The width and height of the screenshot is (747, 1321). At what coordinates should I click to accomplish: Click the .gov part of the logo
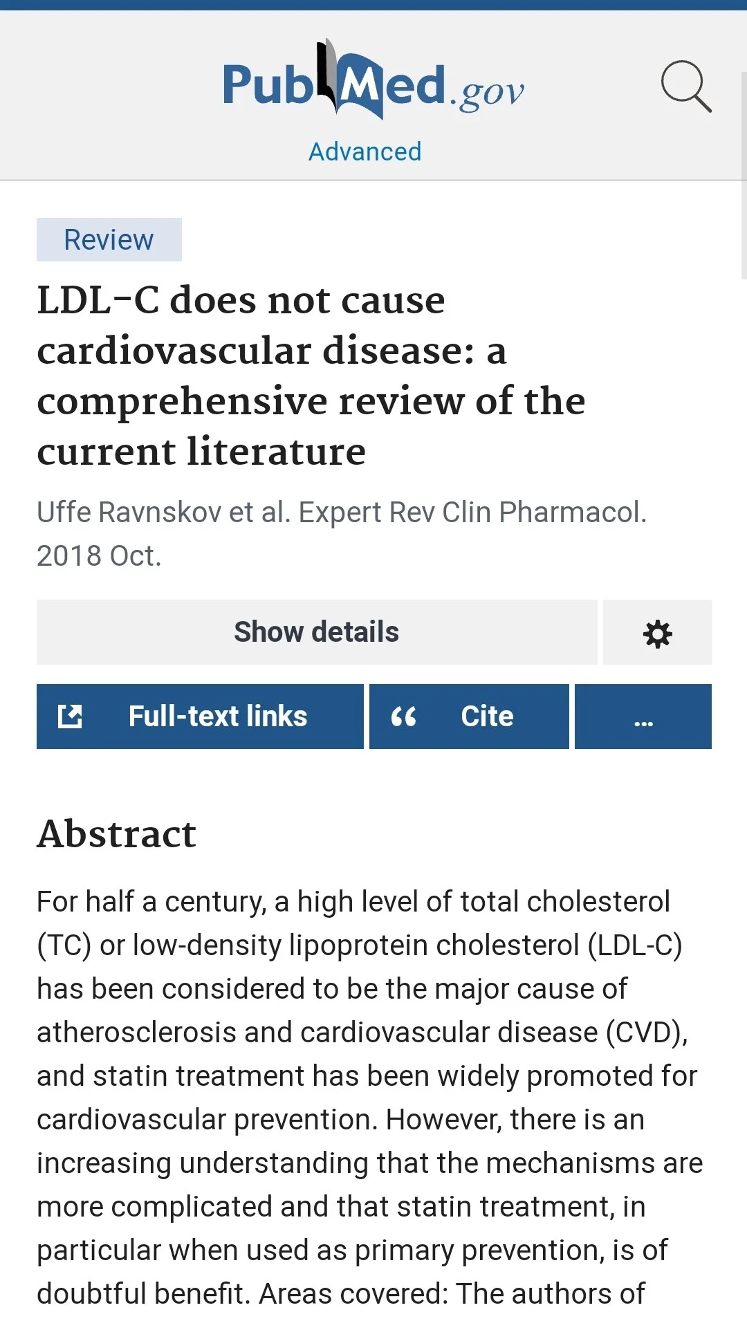click(x=487, y=92)
